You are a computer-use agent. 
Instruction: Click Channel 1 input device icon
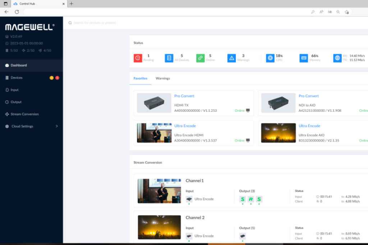(189, 199)
